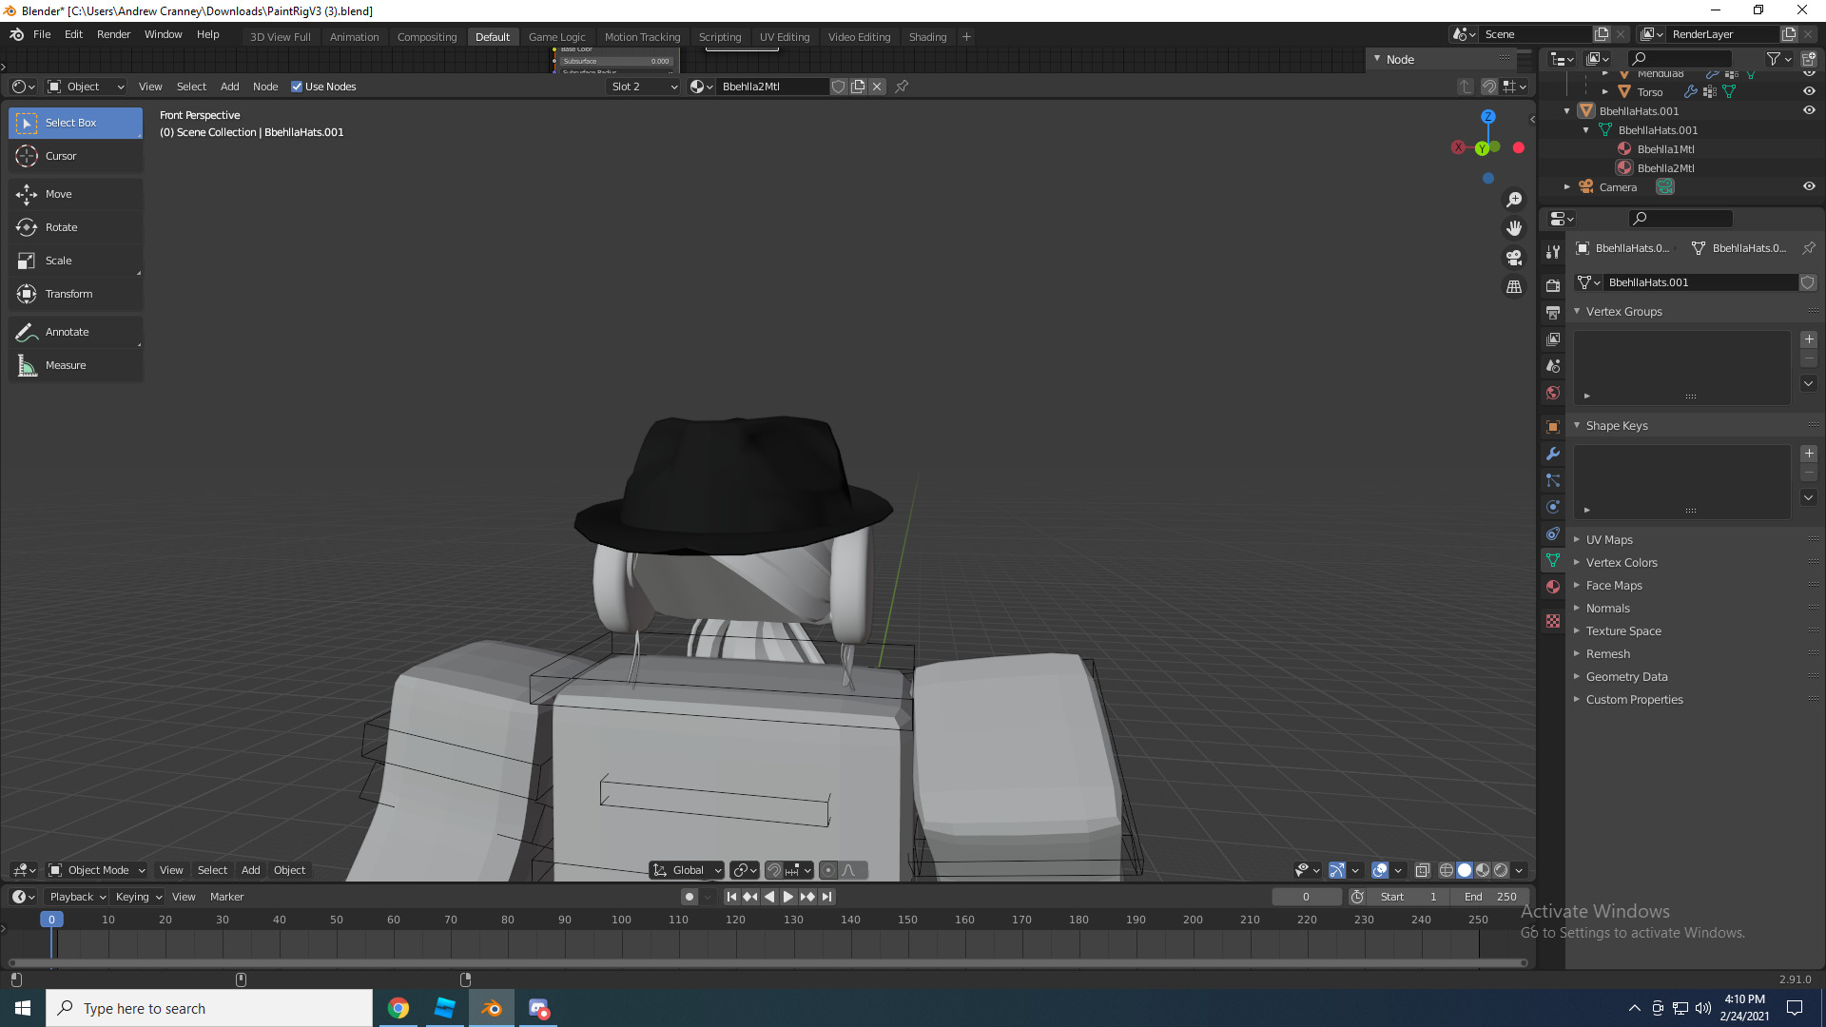1826x1027 pixels.
Task: Open the Material properties tab
Action: pos(1553,586)
